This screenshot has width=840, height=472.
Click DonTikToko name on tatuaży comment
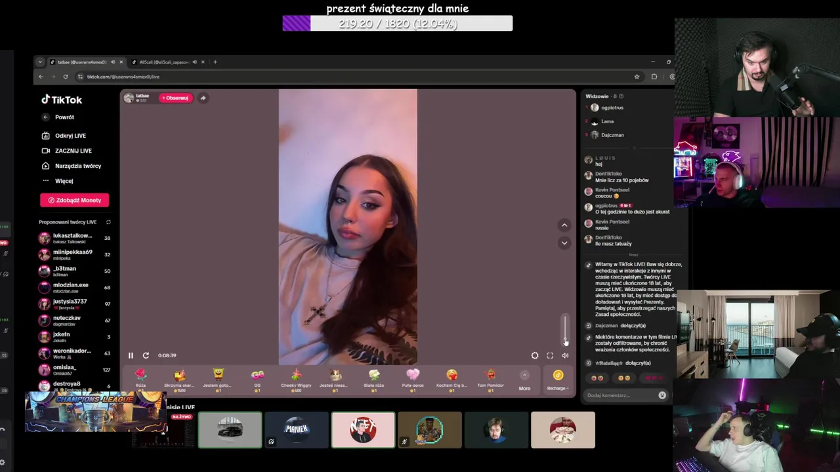608,237
